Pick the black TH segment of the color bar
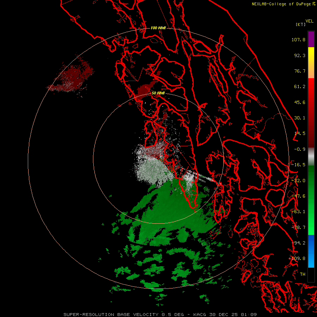The height and width of the screenshot is (317, 317). coord(311,274)
